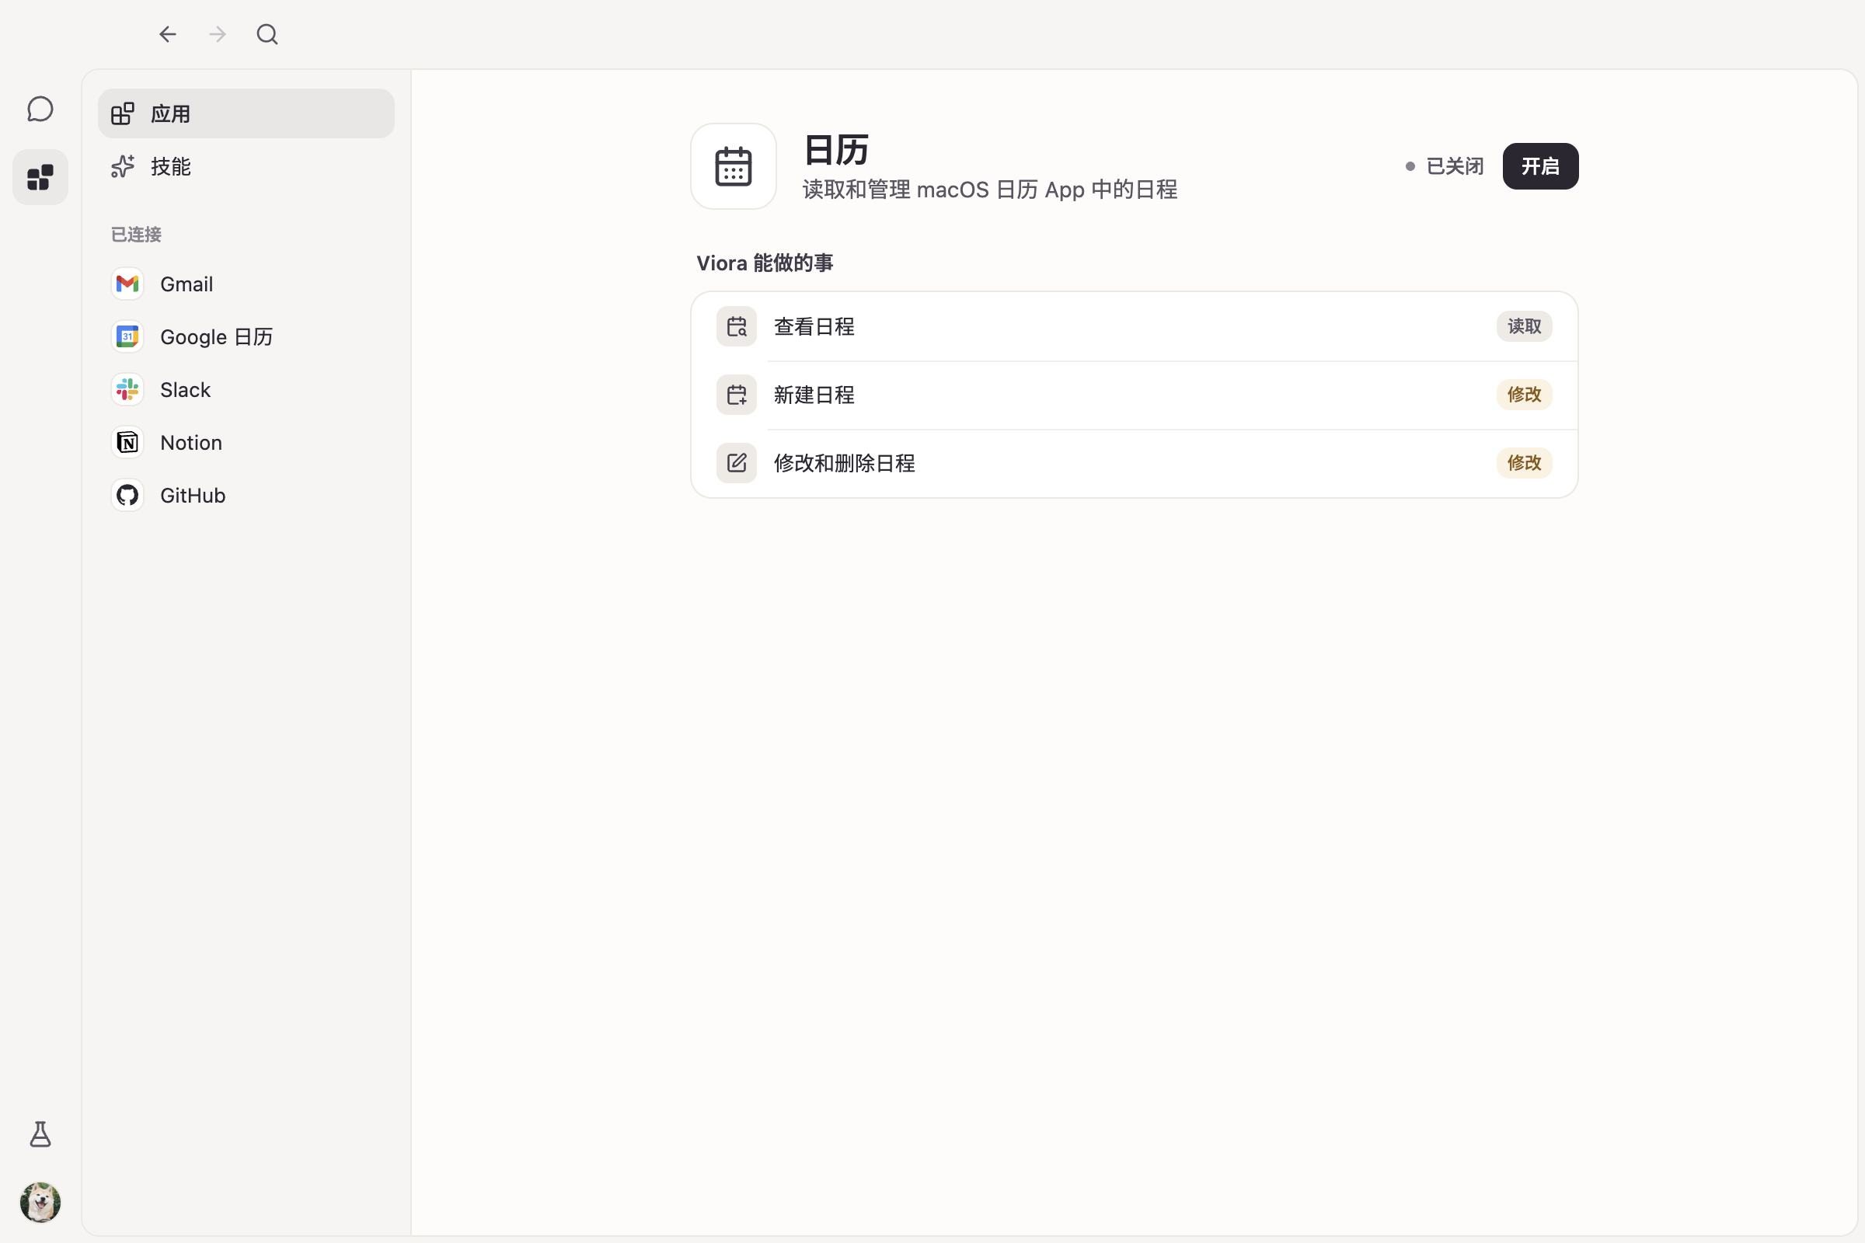Click the Viora 能做的事 heading

[x=765, y=263]
